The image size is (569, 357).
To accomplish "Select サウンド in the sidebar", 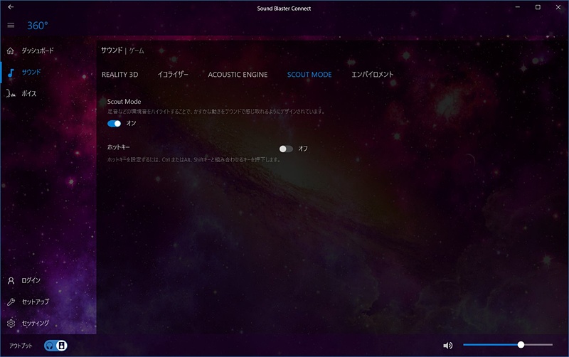I will coord(31,72).
